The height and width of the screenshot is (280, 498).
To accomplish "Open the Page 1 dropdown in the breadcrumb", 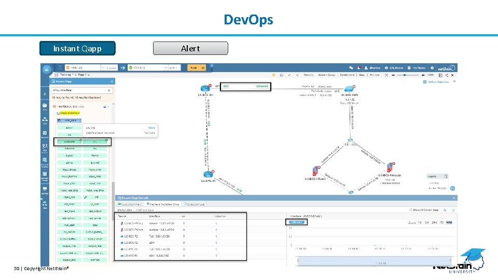I will tap(84, 75).
